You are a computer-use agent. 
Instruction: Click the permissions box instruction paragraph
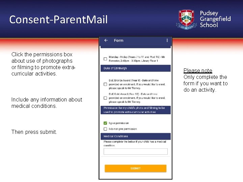coord(44,64)
